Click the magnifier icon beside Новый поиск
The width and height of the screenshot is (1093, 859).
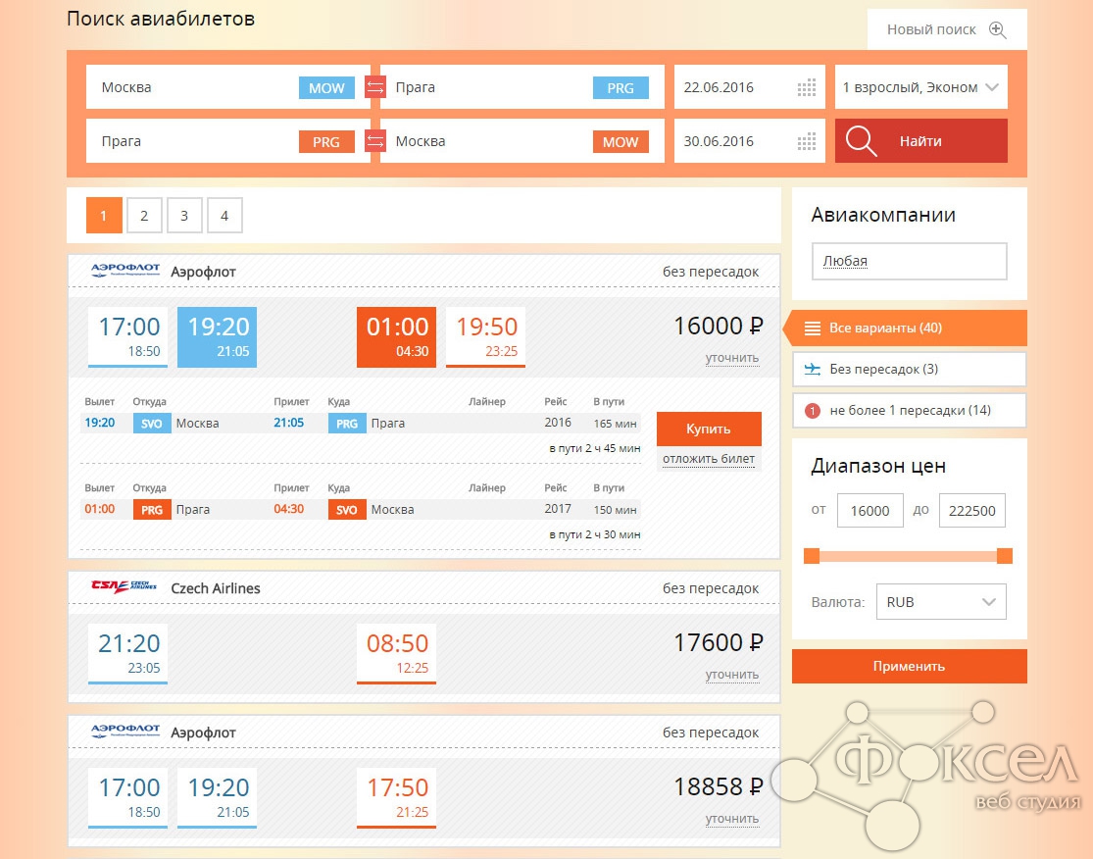997,29
